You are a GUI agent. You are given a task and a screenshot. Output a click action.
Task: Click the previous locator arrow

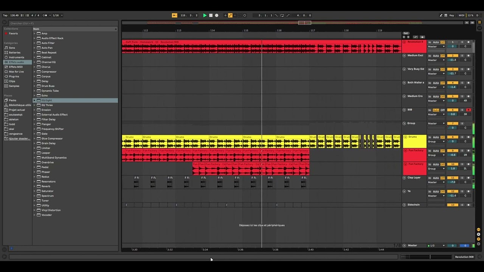coord(404,37)
